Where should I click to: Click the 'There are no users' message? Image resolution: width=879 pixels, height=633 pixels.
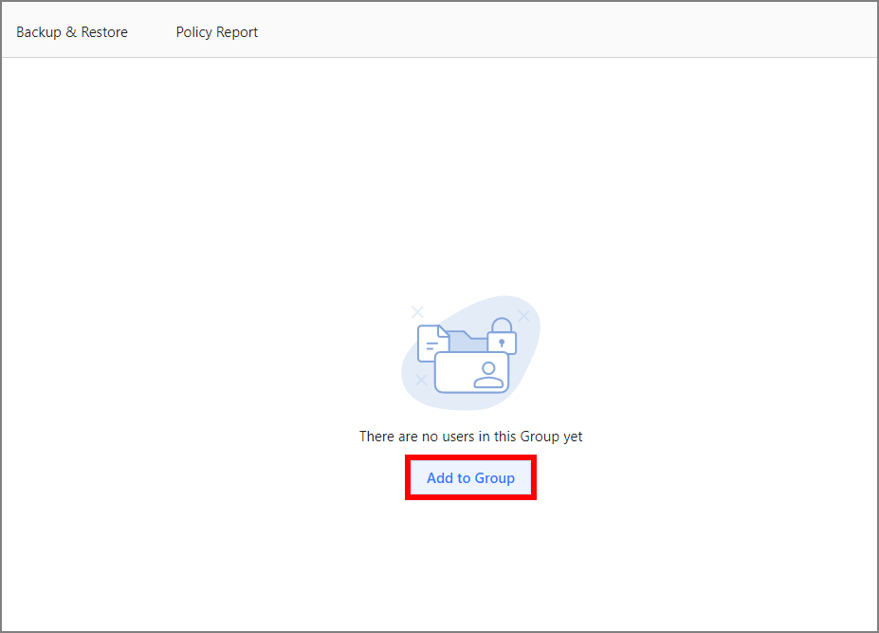tap(470, 437)
